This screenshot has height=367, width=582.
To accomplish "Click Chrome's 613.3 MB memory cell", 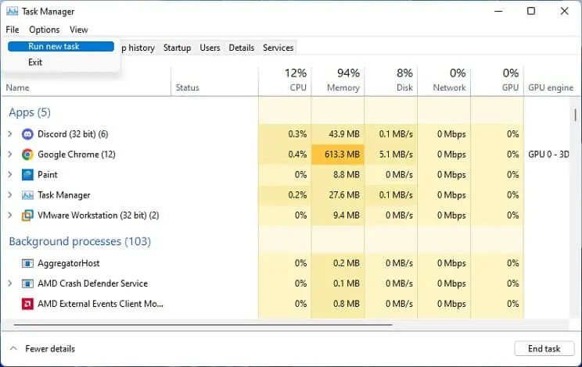I will click(x=338, y=155).
